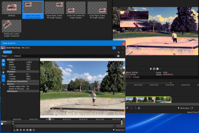Image resolution: width=199 pixels, height=133 pixels.
Task: Click keyframe cursor time 00:00:33;15
Action: point(120,130)
